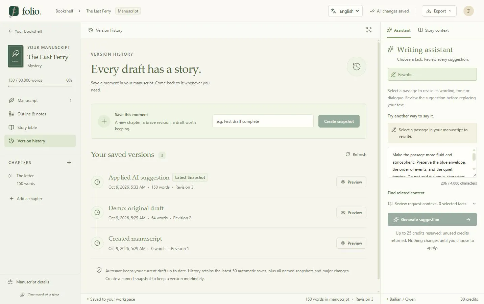The height and width of the screenshot is (304, 484).
Task: Preview the Applied AI suggestion version
Action: 351,182
